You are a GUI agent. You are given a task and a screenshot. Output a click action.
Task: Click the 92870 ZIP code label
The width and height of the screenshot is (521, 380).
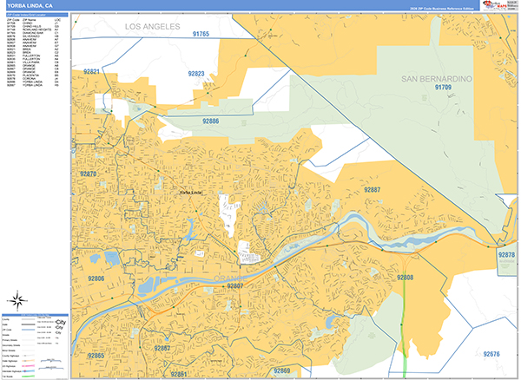click(x=89, y=174)
